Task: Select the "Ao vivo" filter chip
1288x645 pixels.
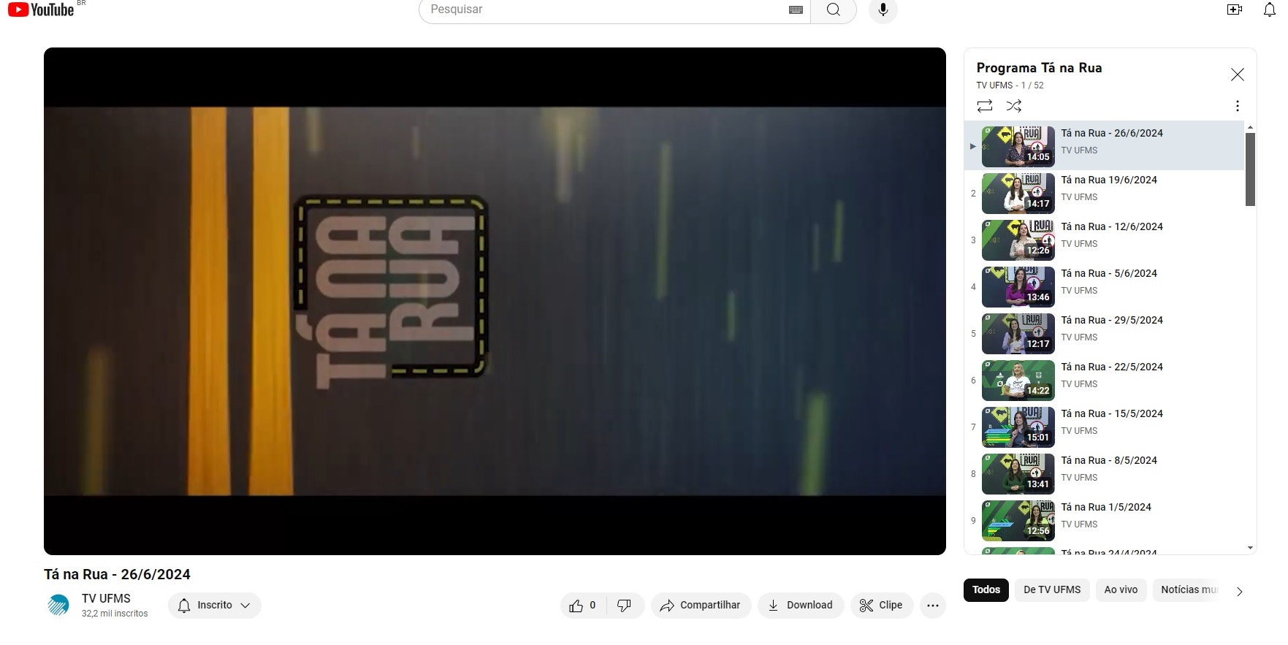Action: pos(1120,590)
